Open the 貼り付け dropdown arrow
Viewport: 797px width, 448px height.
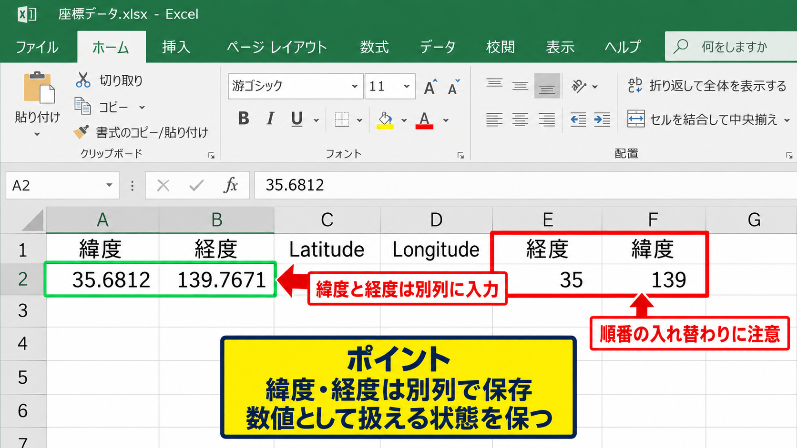pyautogui.click(x=37, y=135)
